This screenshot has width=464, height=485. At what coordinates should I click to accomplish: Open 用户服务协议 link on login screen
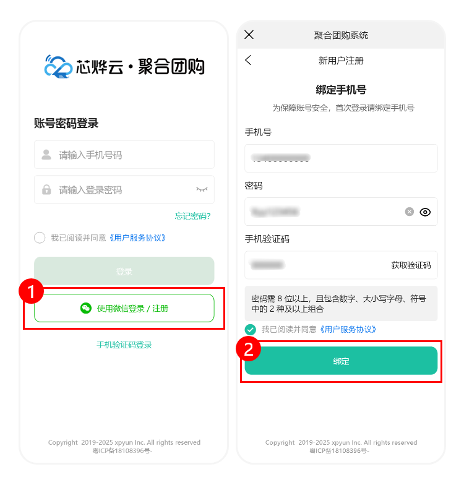click(137, 238)
